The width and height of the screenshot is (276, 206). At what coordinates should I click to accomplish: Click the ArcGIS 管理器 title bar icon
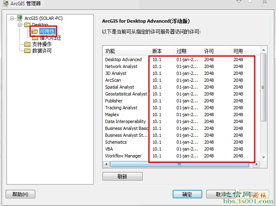pyautogui.click(x=5, y=4)
